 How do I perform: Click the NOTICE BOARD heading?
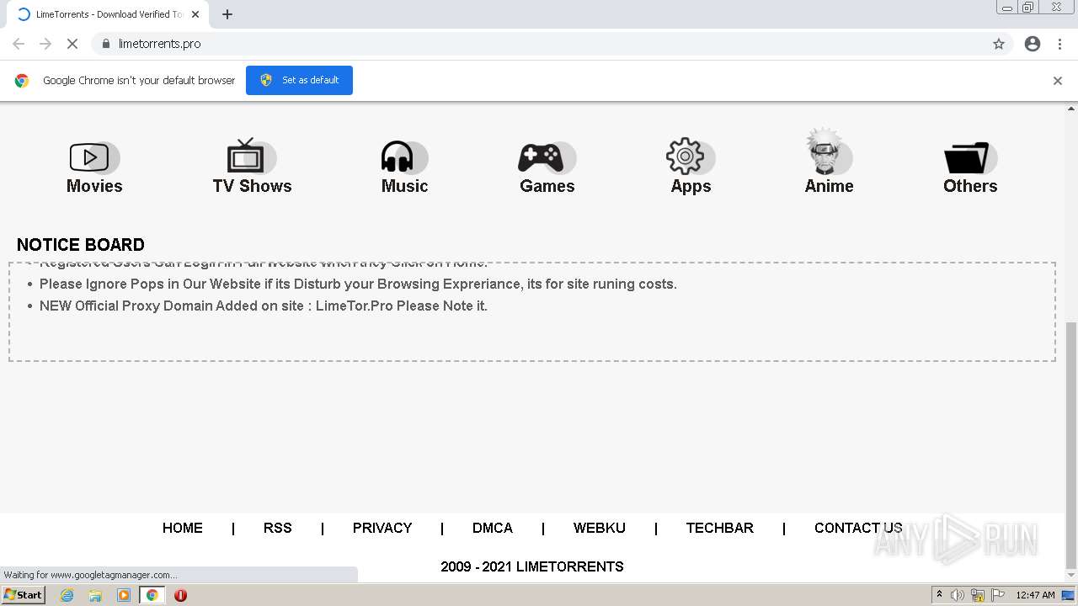pyautogui.click(x=80, y=245)
